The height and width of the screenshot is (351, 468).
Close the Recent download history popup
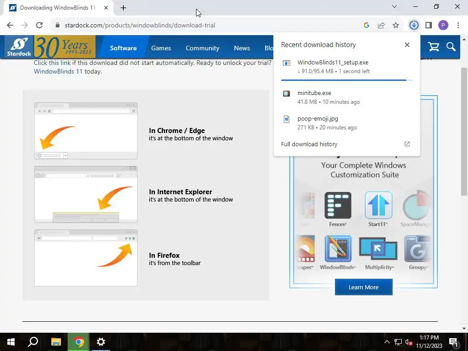[407, 45]
